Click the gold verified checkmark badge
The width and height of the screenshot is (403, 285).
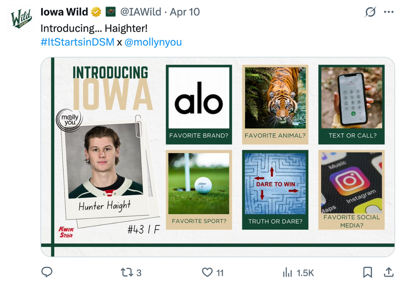[96, 12]
